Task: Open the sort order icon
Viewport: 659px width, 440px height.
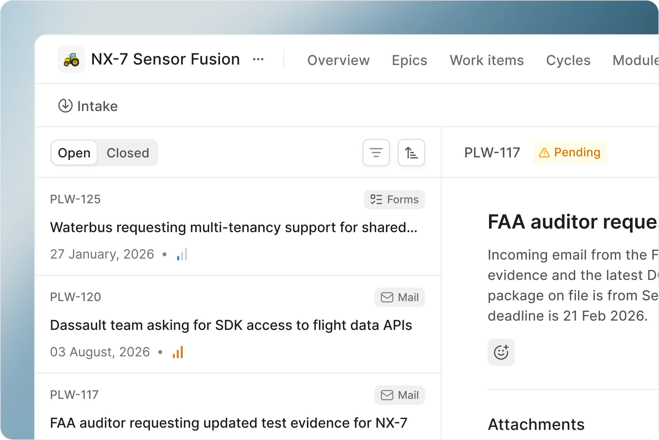Action: click(411, 153)
